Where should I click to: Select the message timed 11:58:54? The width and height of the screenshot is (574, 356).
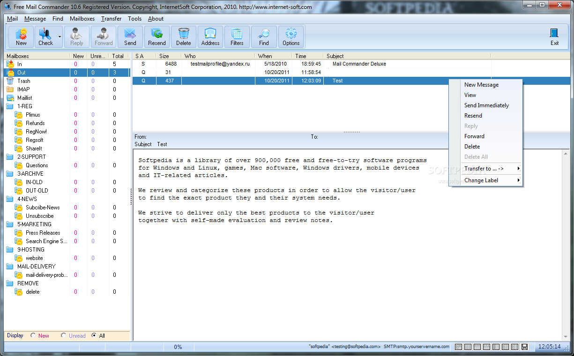312,73
